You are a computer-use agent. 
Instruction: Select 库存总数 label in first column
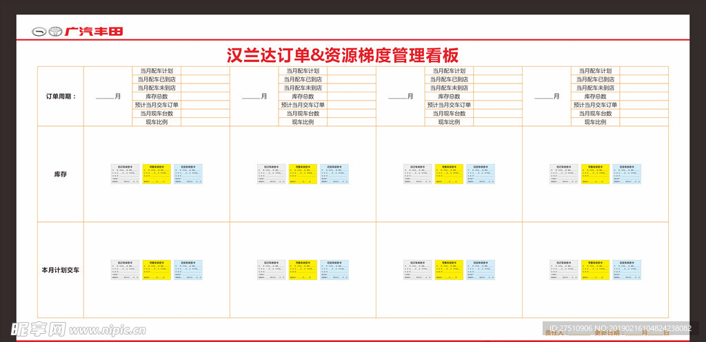point(157,97)
